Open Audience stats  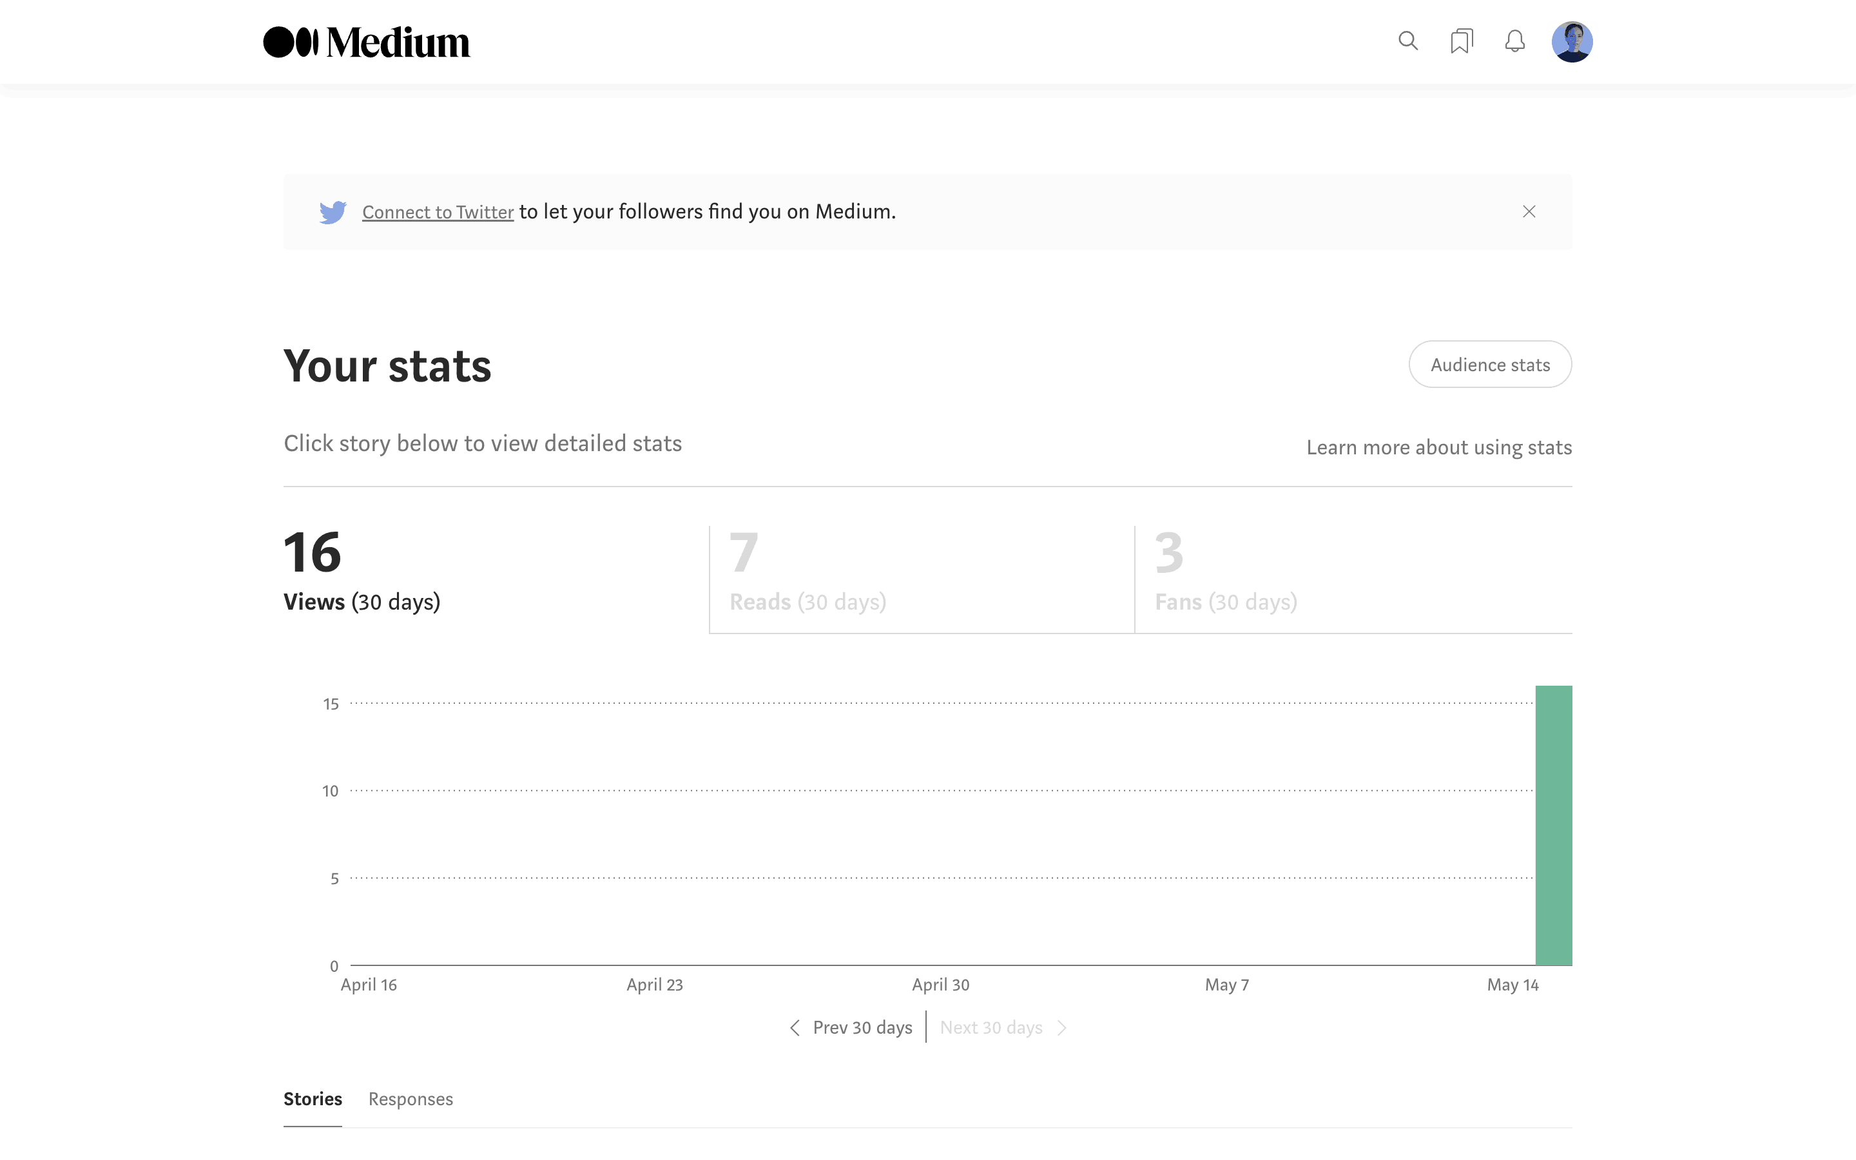tap(1489, 364)
